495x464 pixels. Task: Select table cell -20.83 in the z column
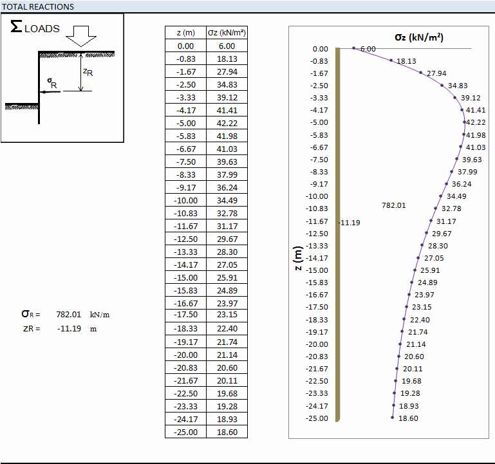185,367
